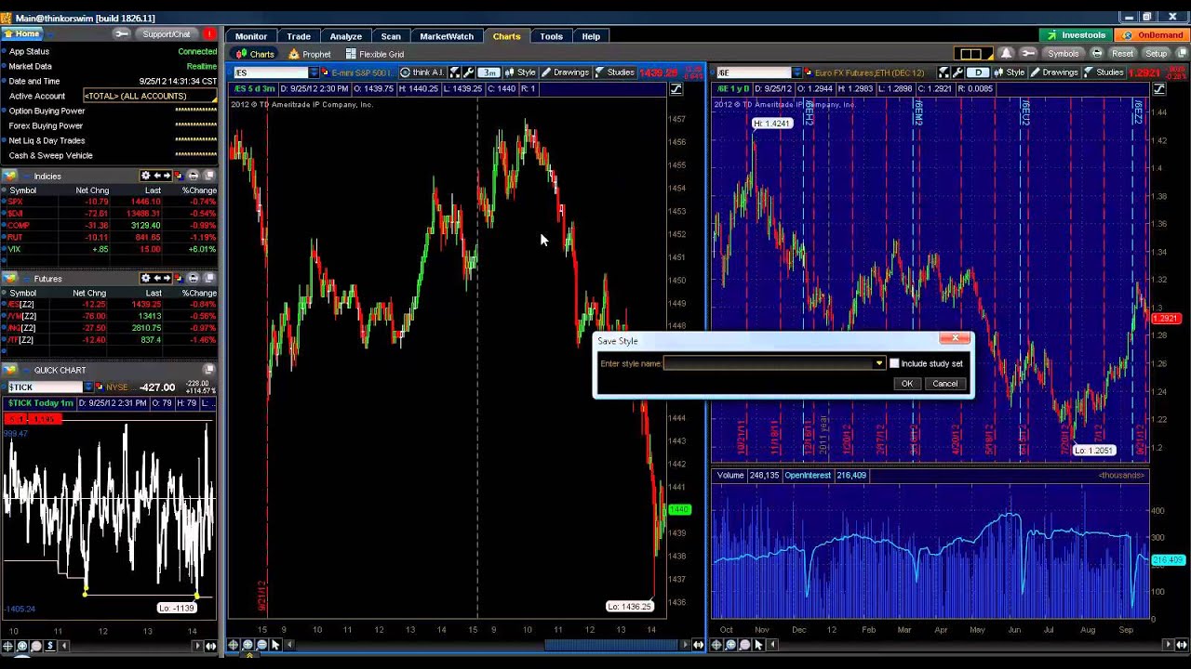Image resolution: width=1191 pixels, height=669 pixels.
Task: Click the red alert icon beside Support/Chat
Action: (209, 34)
